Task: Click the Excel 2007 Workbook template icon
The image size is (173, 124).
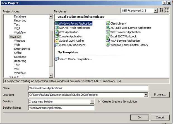Action: click(x=108, y=36)
